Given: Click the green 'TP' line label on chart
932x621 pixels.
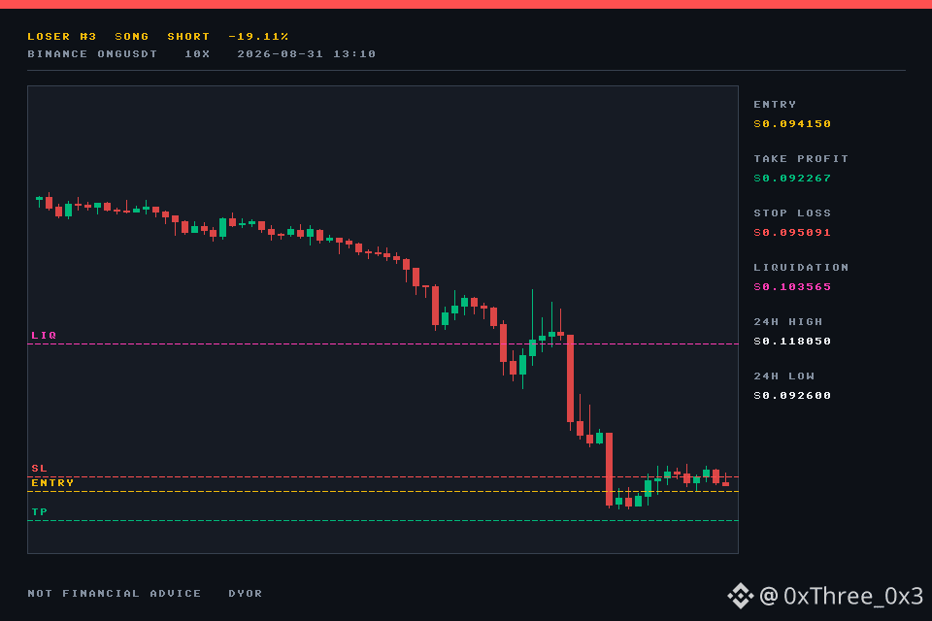Looking at the screenshot, I should 39,511.
